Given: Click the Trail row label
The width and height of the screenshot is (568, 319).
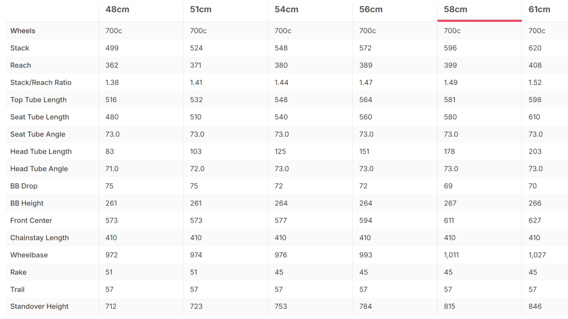Looking at the screenshot, I should 17,289.
